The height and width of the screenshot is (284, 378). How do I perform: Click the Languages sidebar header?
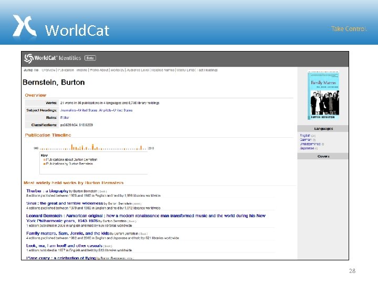pos(323,129)
